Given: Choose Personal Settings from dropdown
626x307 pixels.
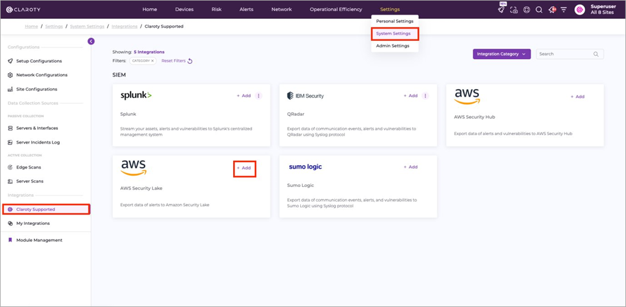Looking at the screenshot, I should click(395, 21).
